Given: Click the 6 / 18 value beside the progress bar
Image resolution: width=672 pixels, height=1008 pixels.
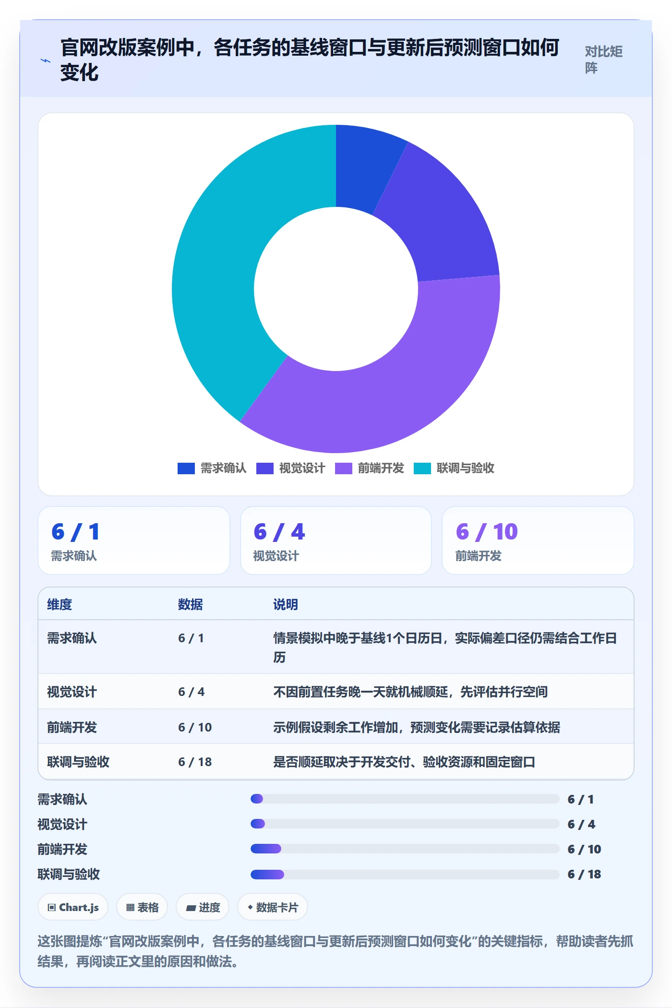Looking at the screenshot, I should [x=584, y=874].
